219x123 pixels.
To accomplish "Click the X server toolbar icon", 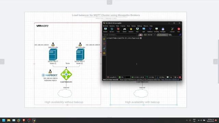I will tap(172, 30).
